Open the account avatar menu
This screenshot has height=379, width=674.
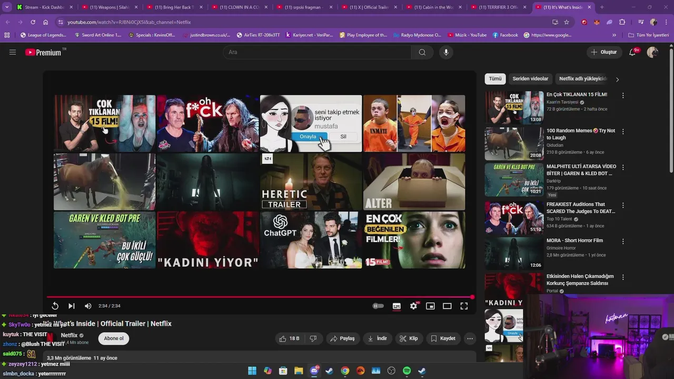tap(652, 52)
